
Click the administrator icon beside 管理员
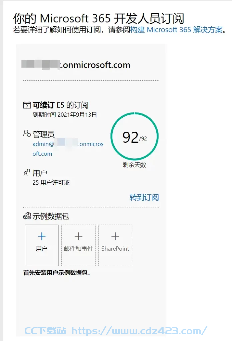(27, 133)
